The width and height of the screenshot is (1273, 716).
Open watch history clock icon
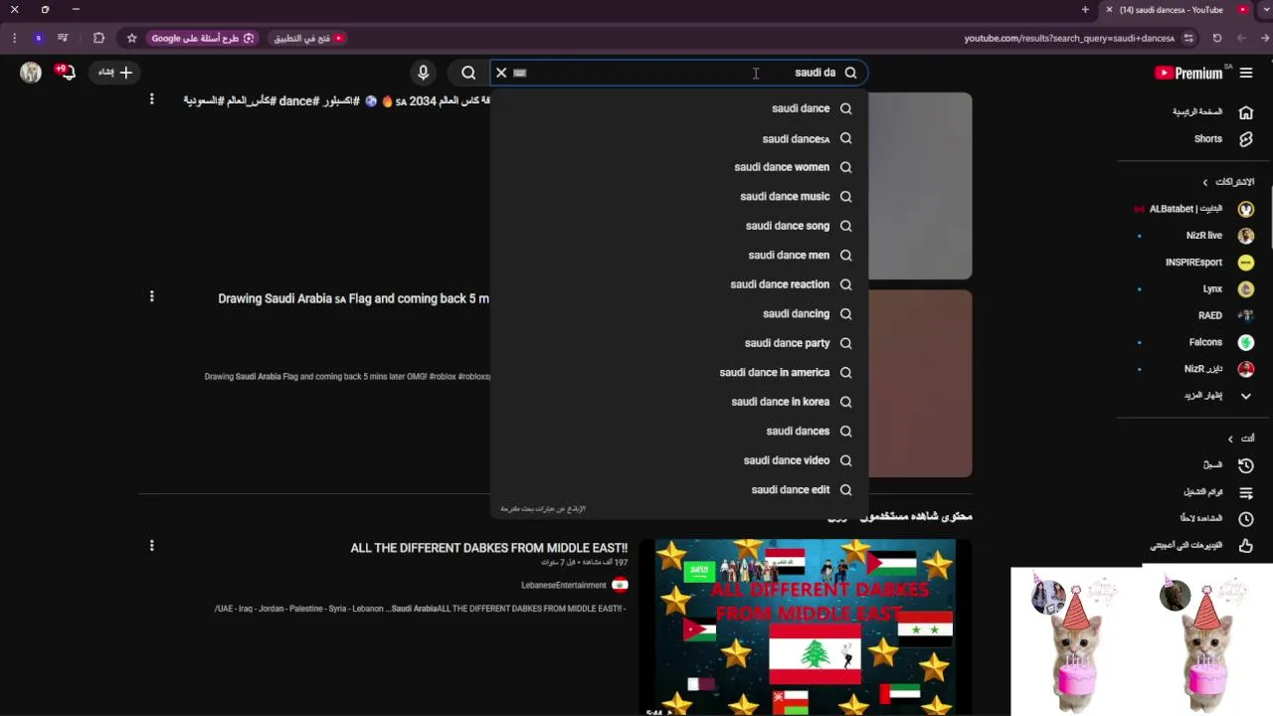click(x=1246, y=464)
